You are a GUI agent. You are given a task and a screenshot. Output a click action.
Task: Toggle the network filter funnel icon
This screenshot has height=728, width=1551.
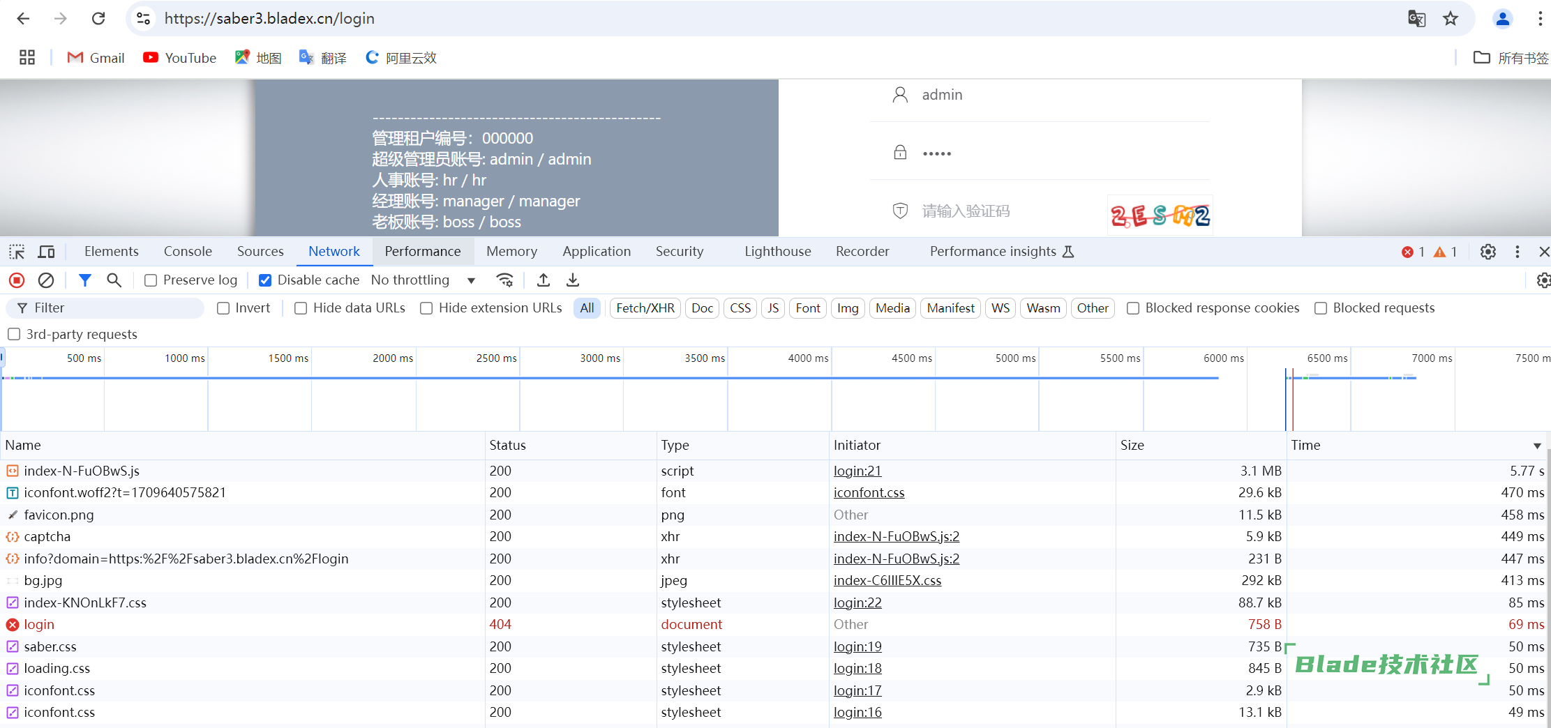click(84, 280)
